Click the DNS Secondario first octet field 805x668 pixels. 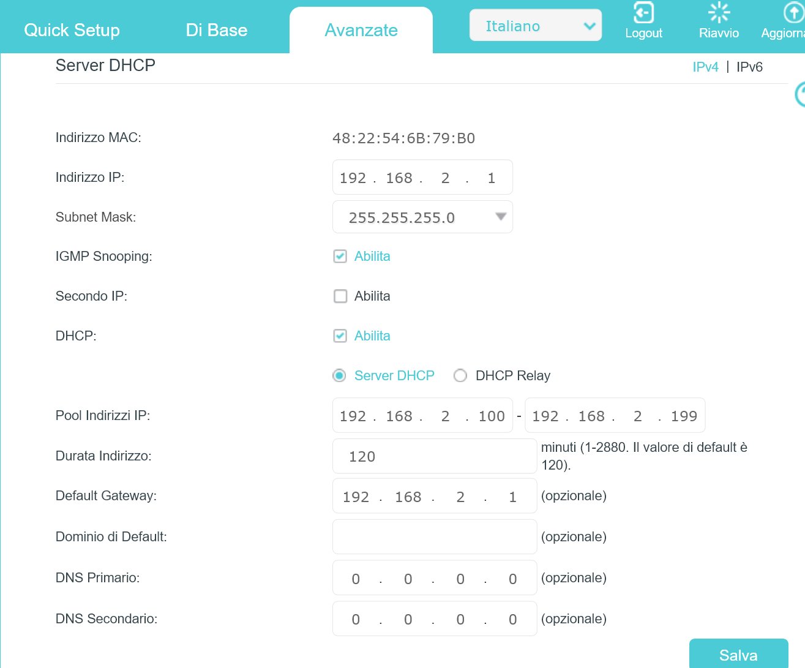pos(356,620)
